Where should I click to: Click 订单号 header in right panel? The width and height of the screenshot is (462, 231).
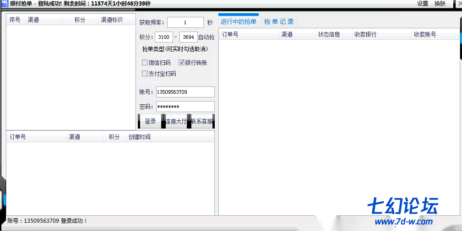coord(249,34)
